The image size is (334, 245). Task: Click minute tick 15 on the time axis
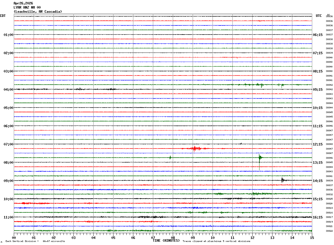312,238
